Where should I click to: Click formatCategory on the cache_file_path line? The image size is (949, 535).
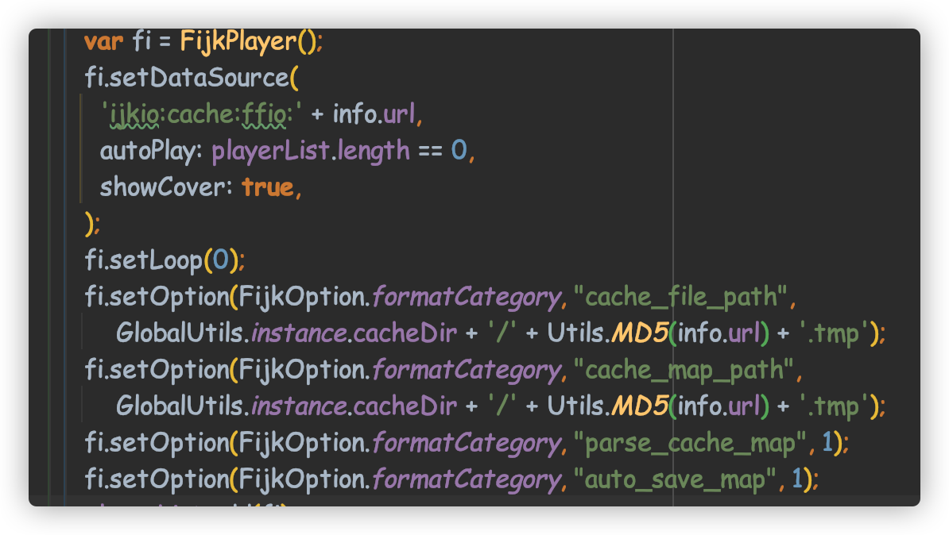point(467,298)
